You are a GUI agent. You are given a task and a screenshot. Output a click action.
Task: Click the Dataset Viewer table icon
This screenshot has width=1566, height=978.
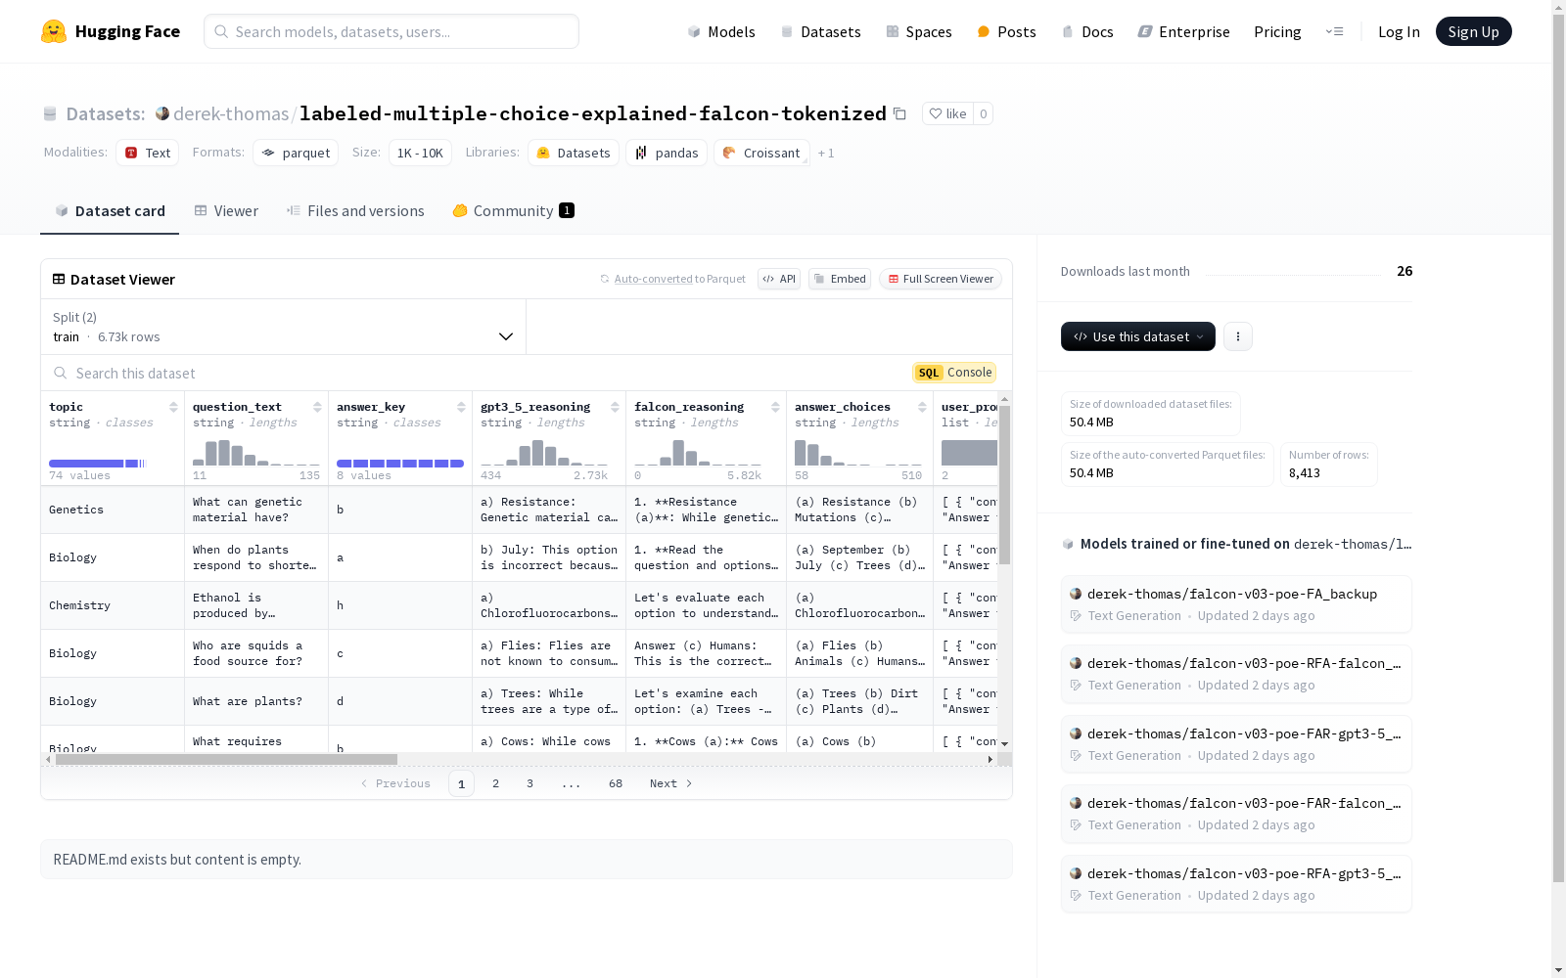pos(59,279)
